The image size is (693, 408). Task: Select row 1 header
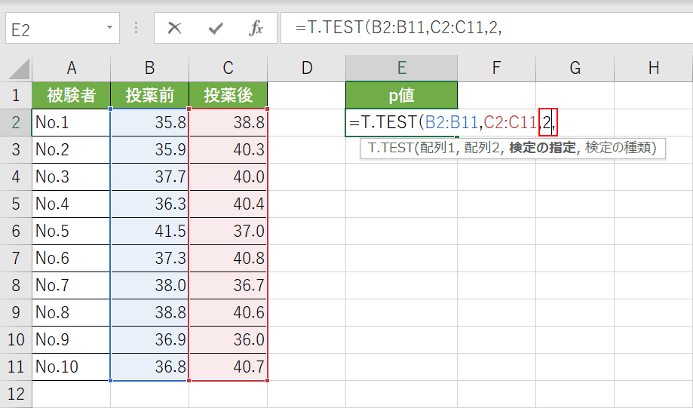click(16, 96)
